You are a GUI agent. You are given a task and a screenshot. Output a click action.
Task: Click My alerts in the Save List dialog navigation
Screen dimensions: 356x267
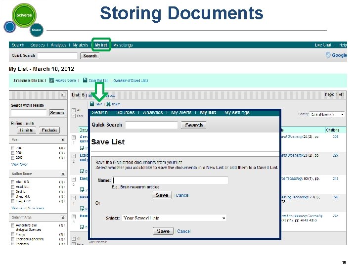point(181,112)
